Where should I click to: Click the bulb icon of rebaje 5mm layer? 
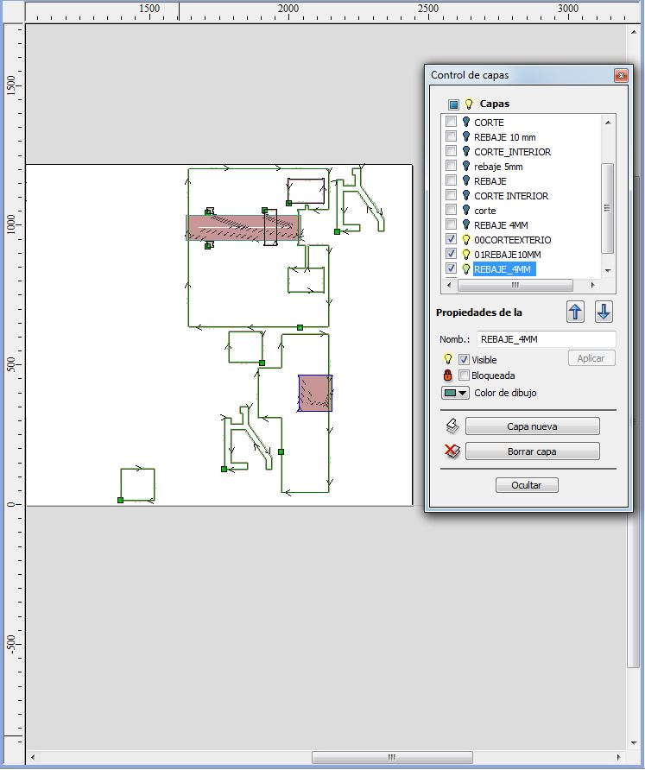[x=466, y=166]
